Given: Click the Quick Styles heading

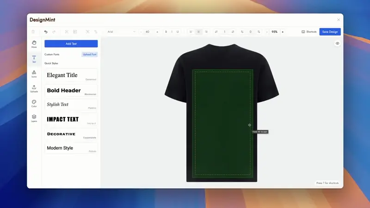Looking at the screenshot, I should click(51, 63).
